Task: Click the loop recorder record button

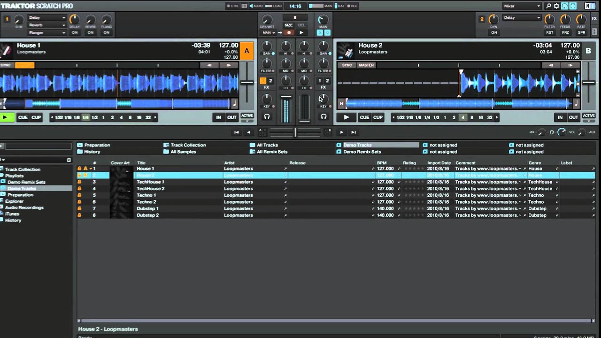Action: point(289,33)
